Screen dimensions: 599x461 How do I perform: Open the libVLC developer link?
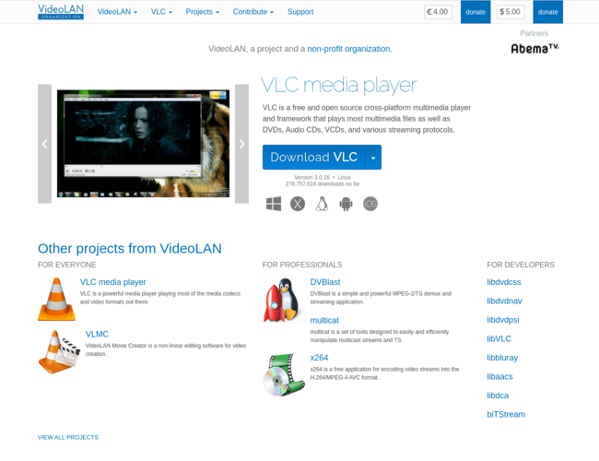(499, 339)
